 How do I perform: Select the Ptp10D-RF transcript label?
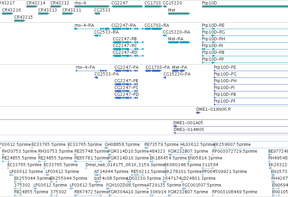(x=213, y=59)
